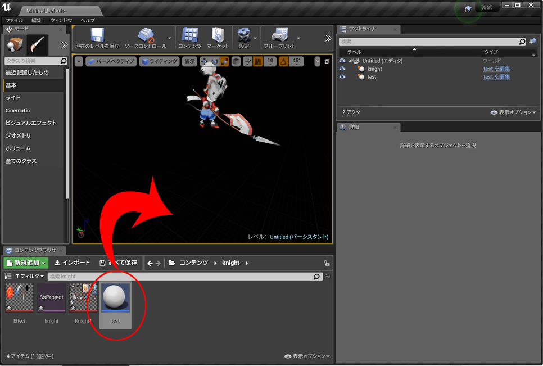Screen dimensions: 543x366
Task: Open Outliner 表示オプション menu
Action: point(513,112)
